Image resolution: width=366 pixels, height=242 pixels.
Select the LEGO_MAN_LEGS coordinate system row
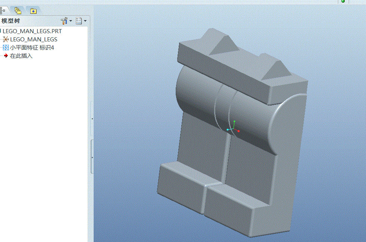(x=30, y=40)
